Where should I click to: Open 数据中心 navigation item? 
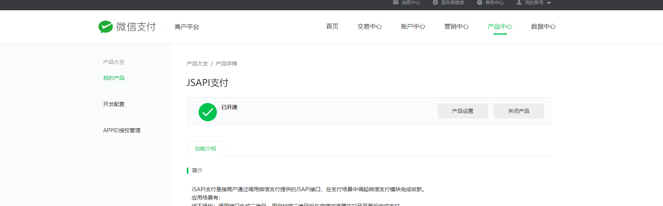543,27
